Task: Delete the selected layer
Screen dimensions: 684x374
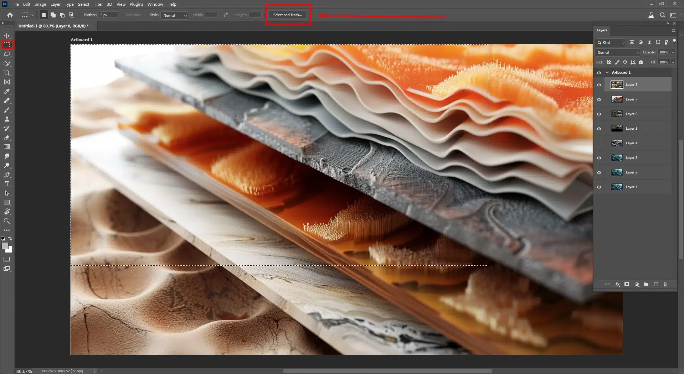Action: coord(665,284)
